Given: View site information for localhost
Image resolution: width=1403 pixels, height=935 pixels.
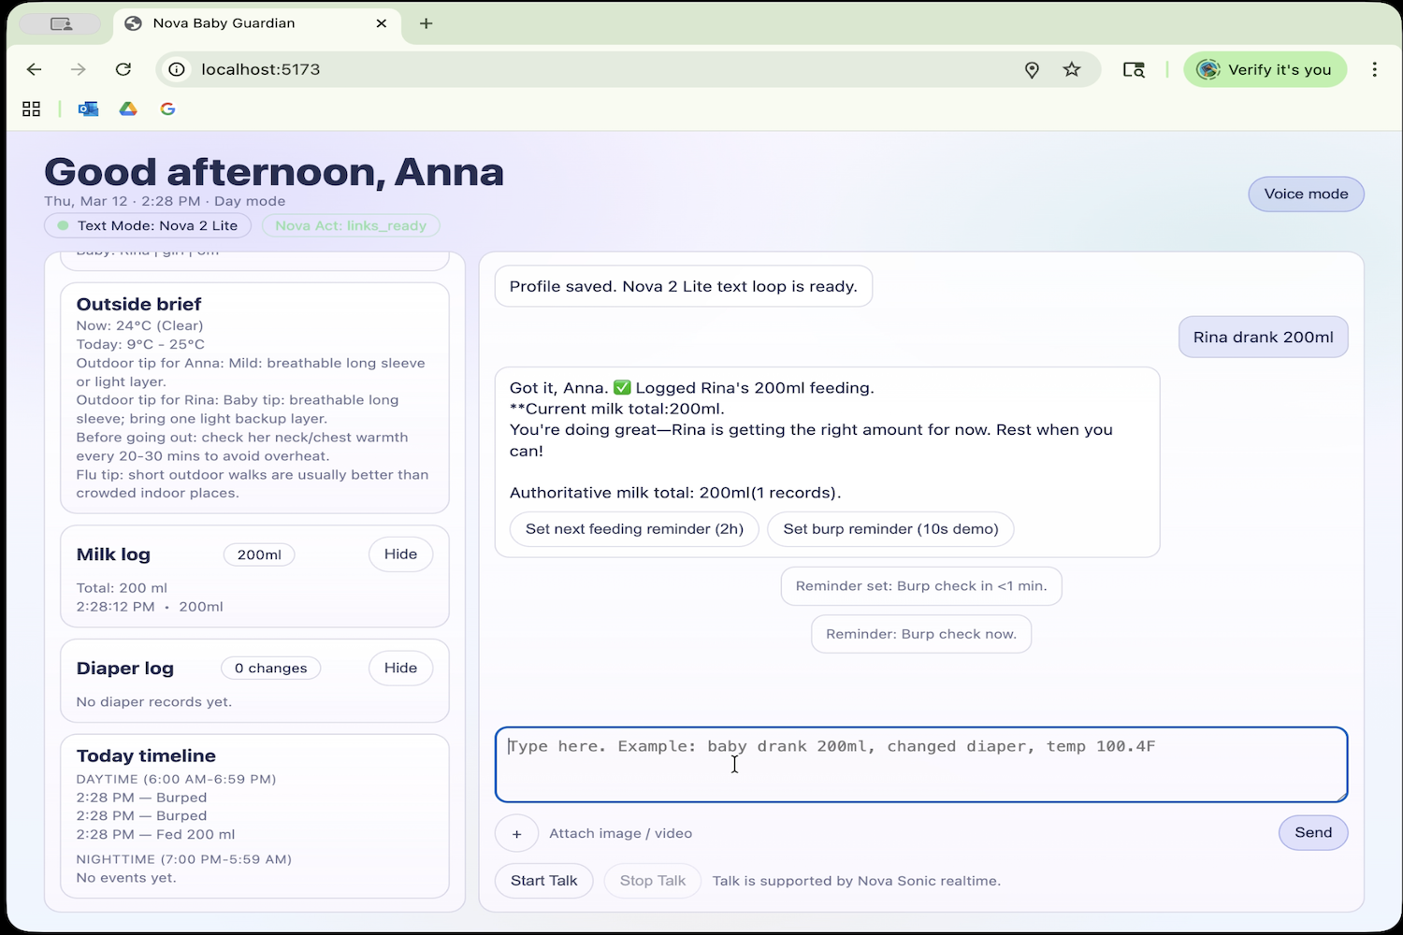Looking at the screenshot, I should tap(177, 69).
